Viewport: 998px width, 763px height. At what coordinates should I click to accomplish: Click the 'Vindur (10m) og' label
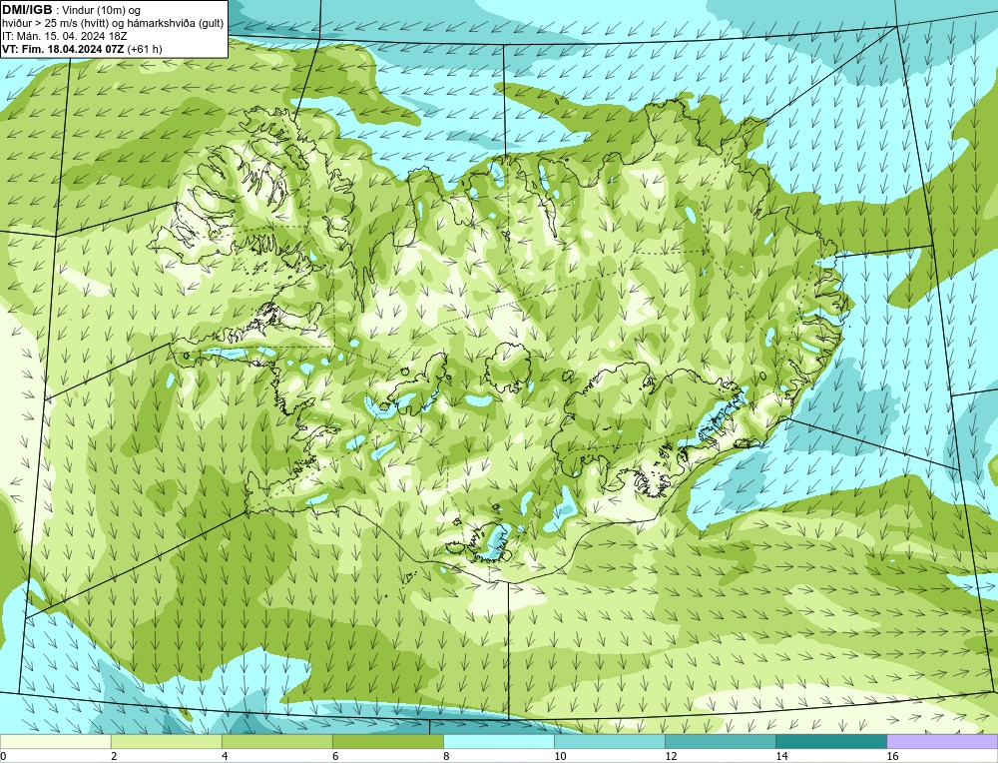[101, 10]
